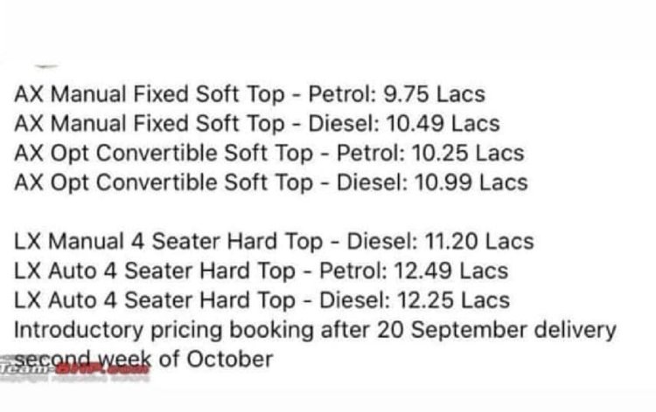Select AX Opt Convertible Soft Top Diesel line
The height and width of the screenshot is (412, 656).
[270, 182]
